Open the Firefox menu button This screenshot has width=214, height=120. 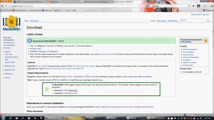point(6,1)
